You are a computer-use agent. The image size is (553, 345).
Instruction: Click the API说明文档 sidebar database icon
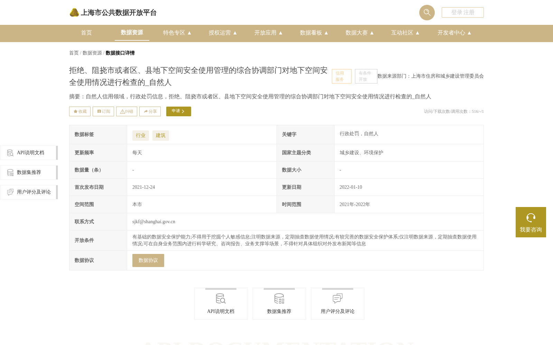coord(10,153)
